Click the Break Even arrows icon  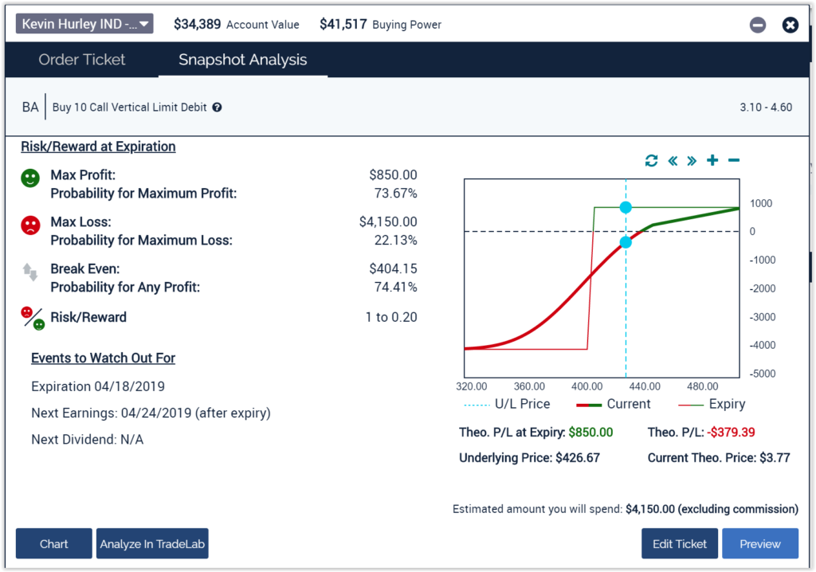point(30,272)
